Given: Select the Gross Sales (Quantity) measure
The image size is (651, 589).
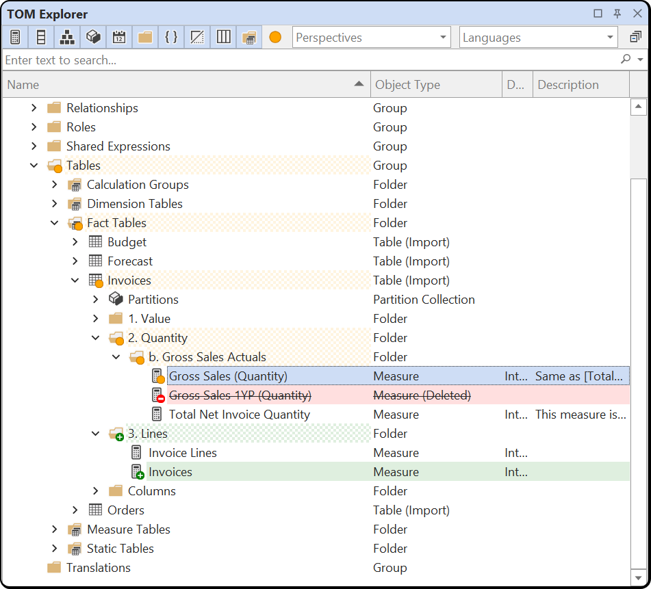Looking at the screenshot, I should click(x=228, y=376).
